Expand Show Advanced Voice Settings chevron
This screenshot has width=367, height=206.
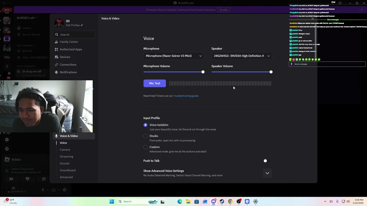click(x=267, y=173)
